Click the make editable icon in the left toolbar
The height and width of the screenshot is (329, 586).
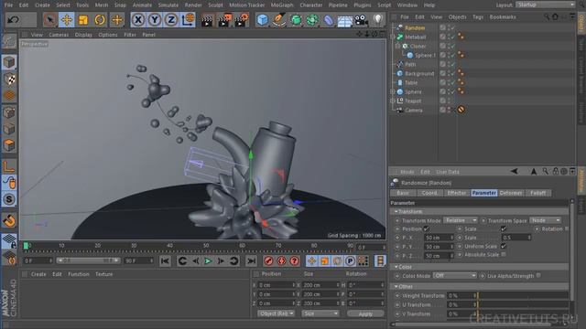coord(9,40)
